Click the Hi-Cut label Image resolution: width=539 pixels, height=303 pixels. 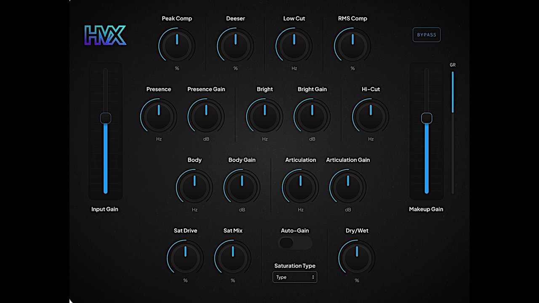pyautogui.click(x=371, y=89)
